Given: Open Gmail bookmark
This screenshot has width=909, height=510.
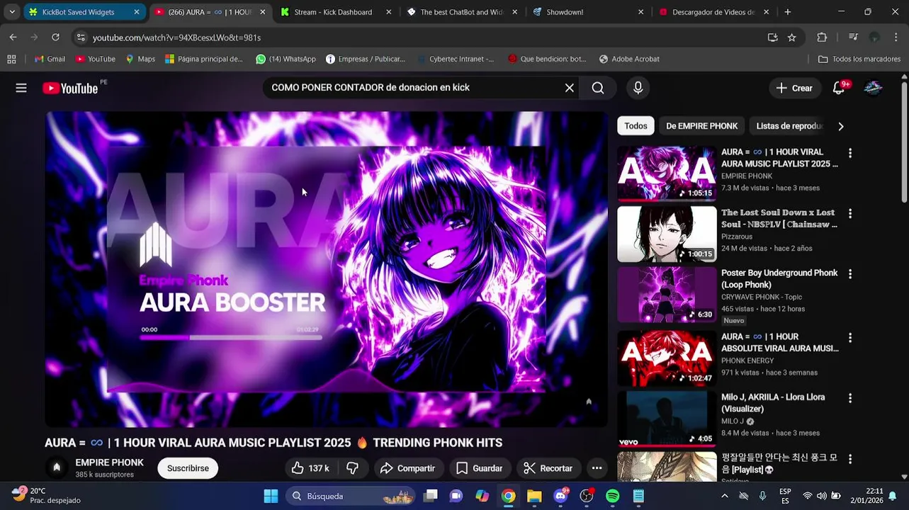Looking at the screenshot, I should pos(50,59).
